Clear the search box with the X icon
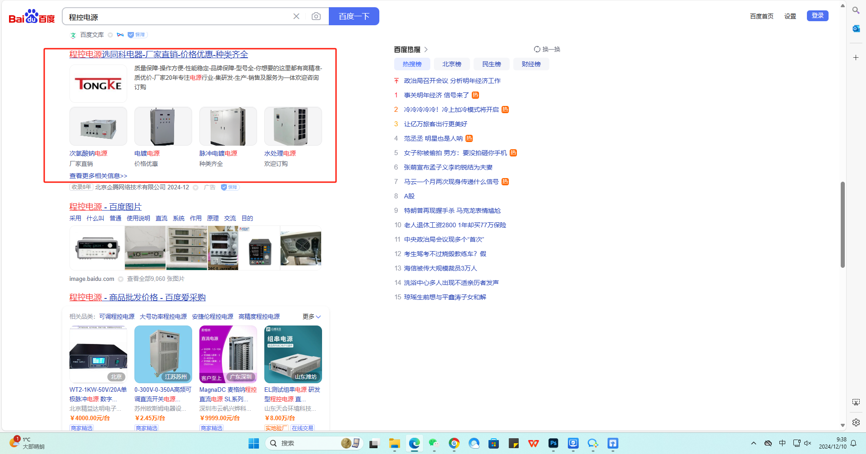Screen dimensions: 866x454 (296, 17)
